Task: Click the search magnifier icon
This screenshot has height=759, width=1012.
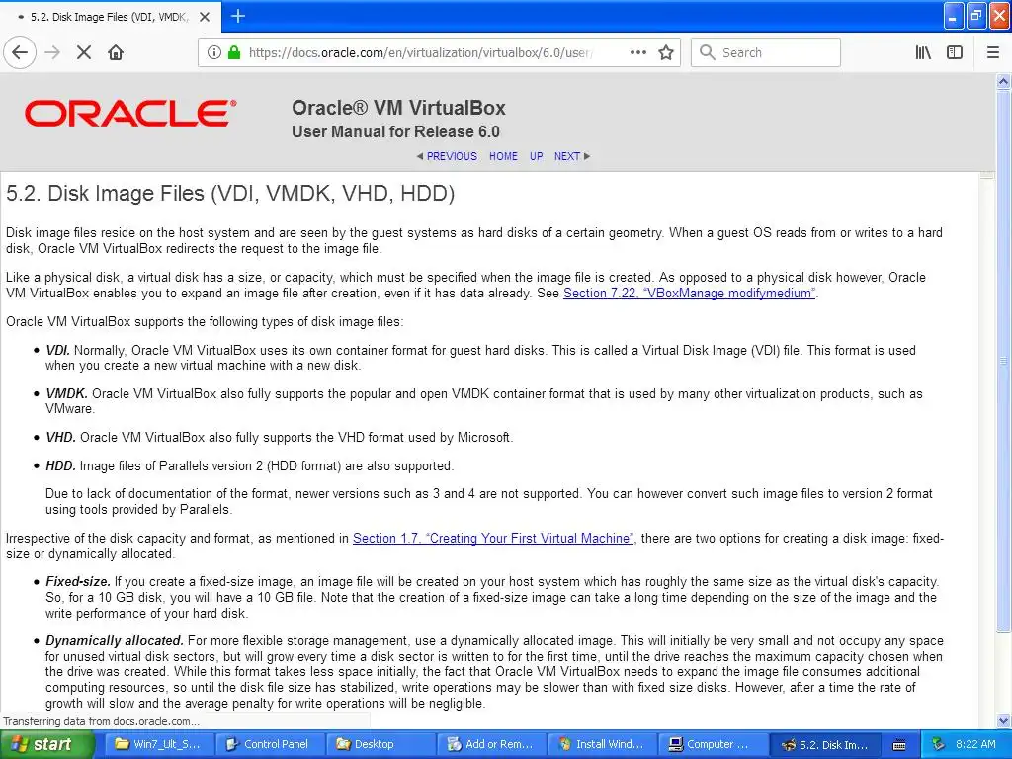Action: (708, 53)
